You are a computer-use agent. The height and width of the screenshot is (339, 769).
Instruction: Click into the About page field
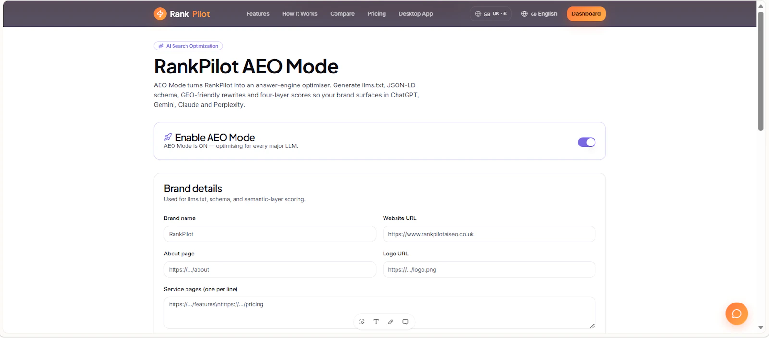click(x=270, y=269)
